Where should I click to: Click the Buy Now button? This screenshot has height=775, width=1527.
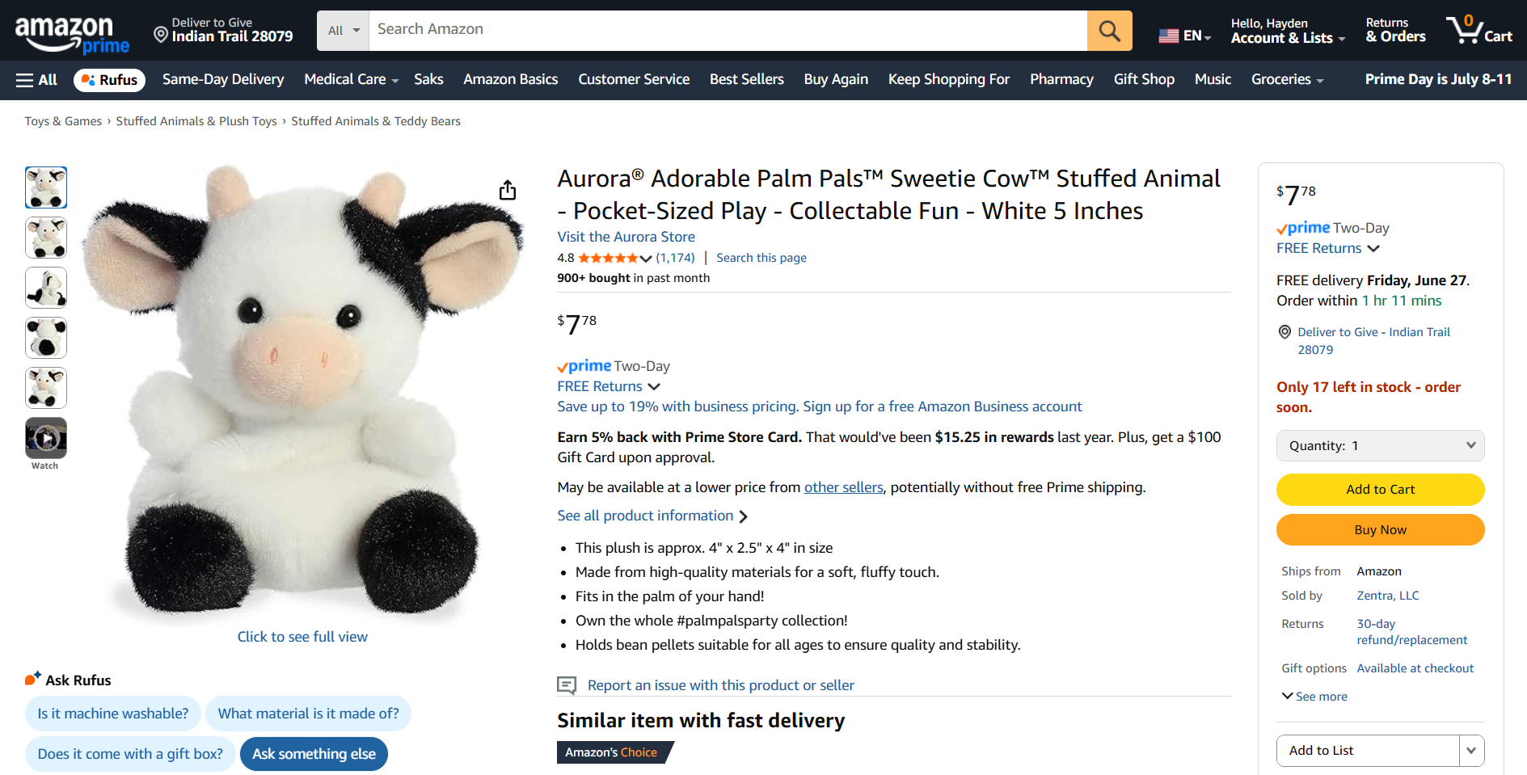(1380, 530)
